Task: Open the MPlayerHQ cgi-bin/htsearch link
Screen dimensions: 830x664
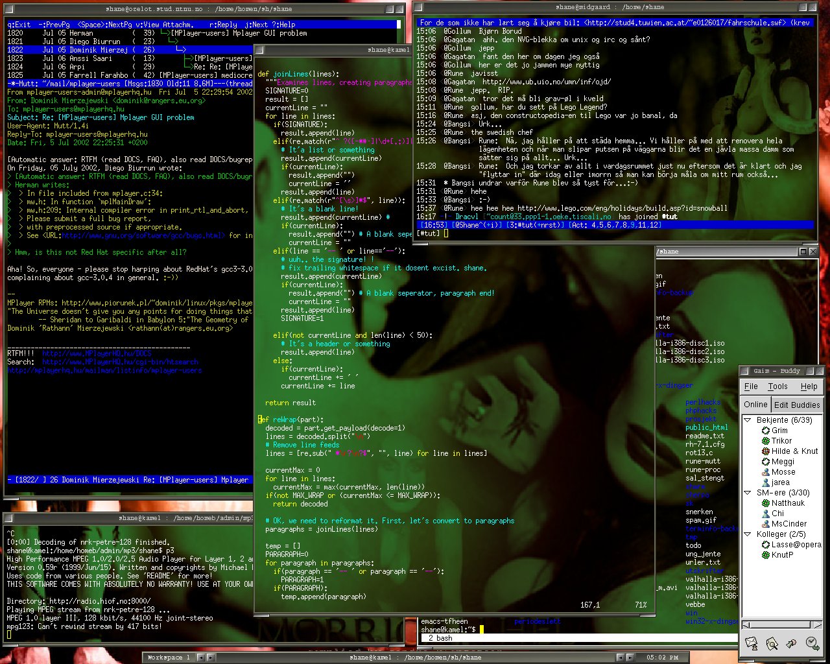Action: click(x=120, y=362)
